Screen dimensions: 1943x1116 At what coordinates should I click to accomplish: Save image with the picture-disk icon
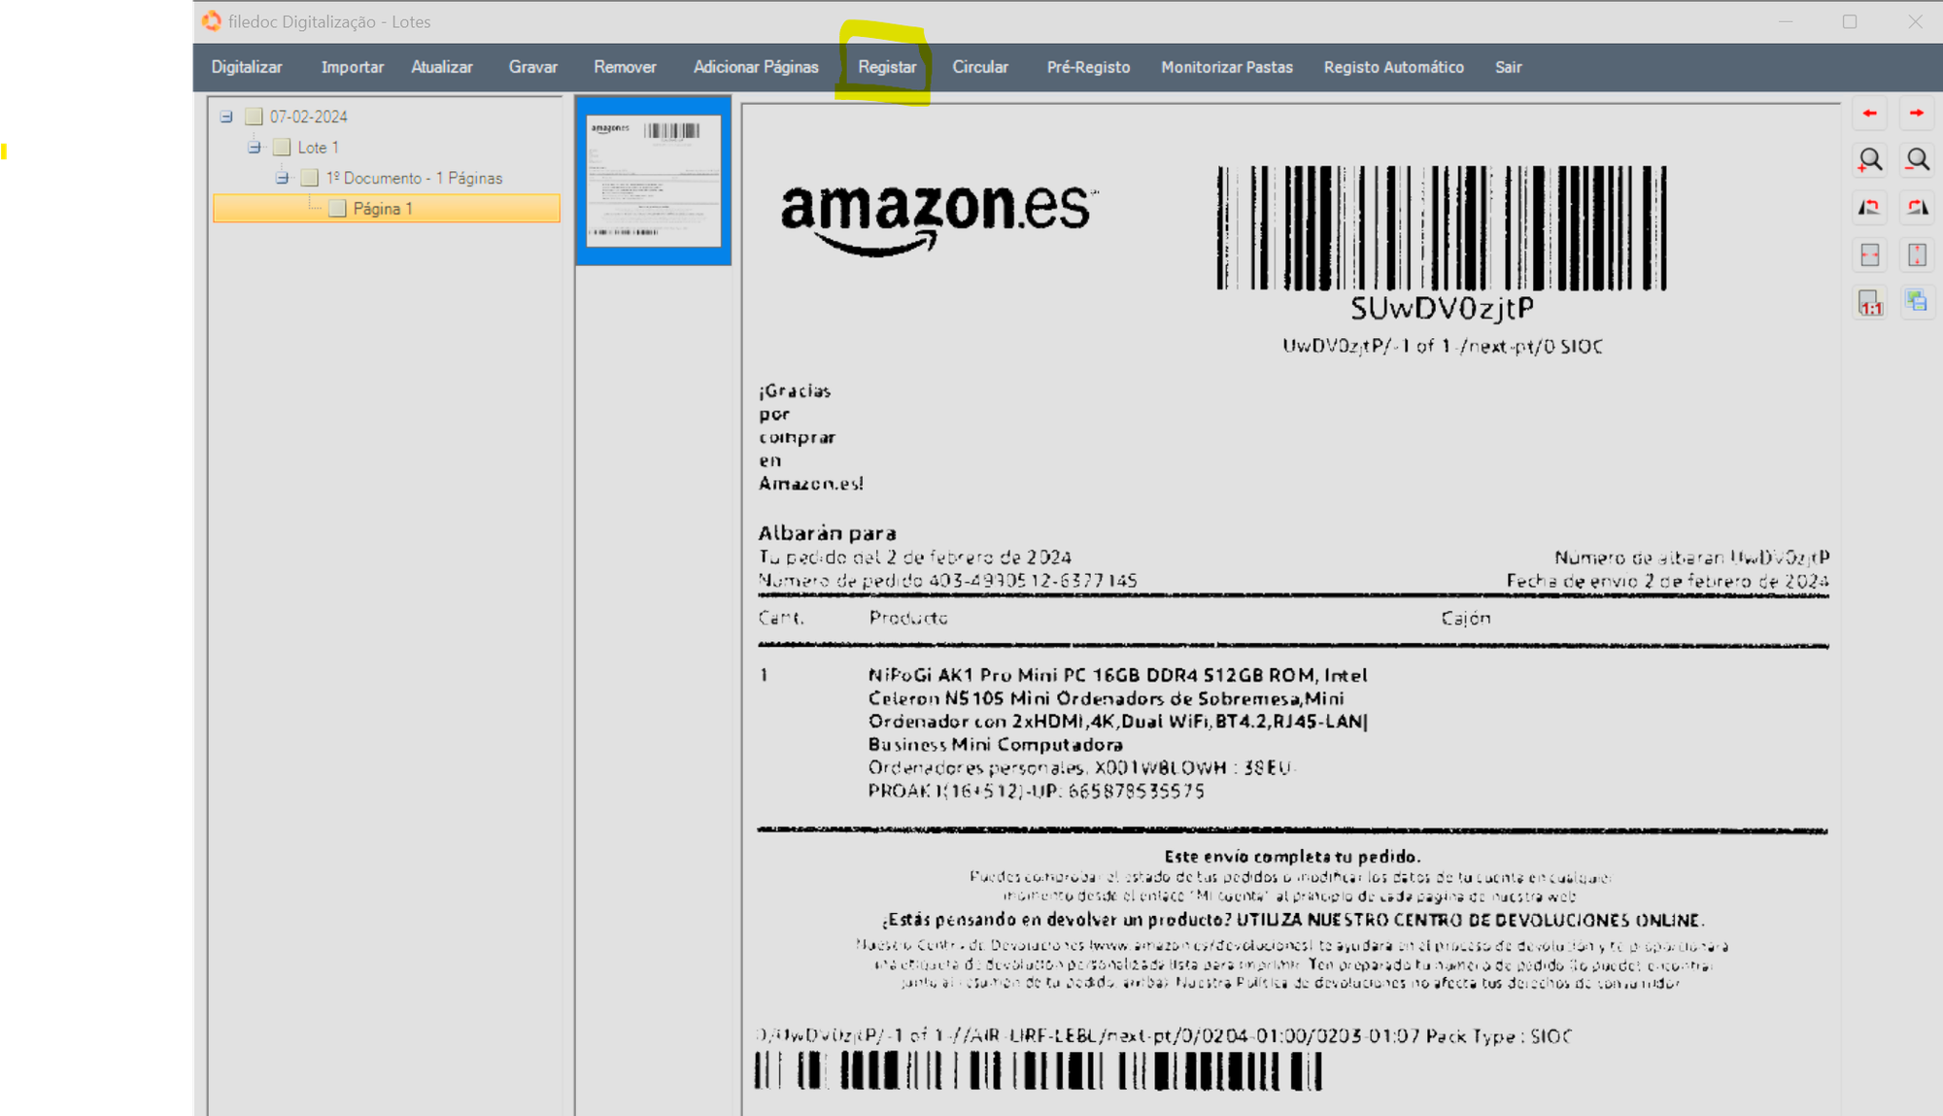pos(1916,302)
